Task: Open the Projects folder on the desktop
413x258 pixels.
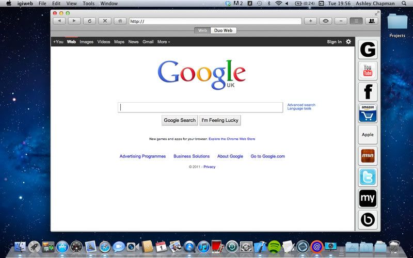Action: tap(398, 26)
